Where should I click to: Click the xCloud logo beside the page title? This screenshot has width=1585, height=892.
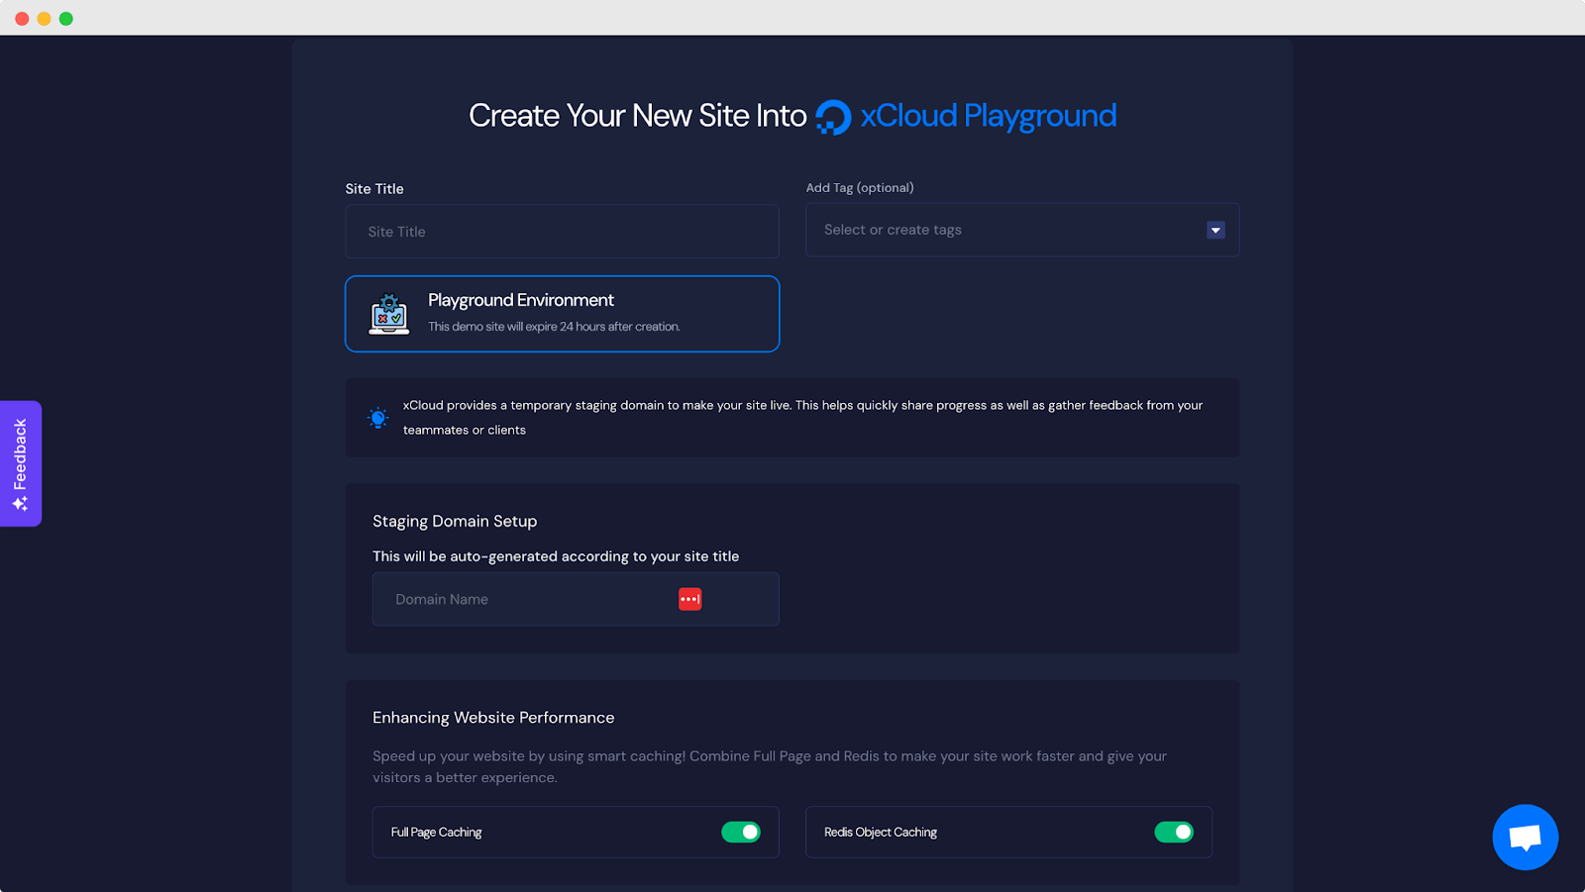(x=832, y=116)
